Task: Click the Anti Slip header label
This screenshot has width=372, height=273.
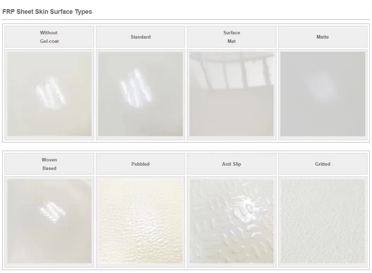Action: tap(231, 164)
